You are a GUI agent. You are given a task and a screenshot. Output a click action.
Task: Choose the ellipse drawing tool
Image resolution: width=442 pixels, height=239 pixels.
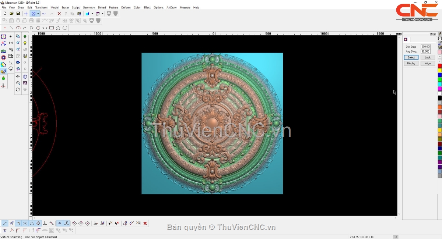(45, 28)
